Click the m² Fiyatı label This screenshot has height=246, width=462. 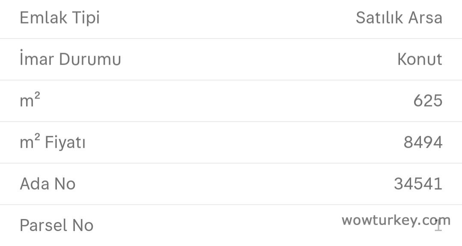pos(53,142)
